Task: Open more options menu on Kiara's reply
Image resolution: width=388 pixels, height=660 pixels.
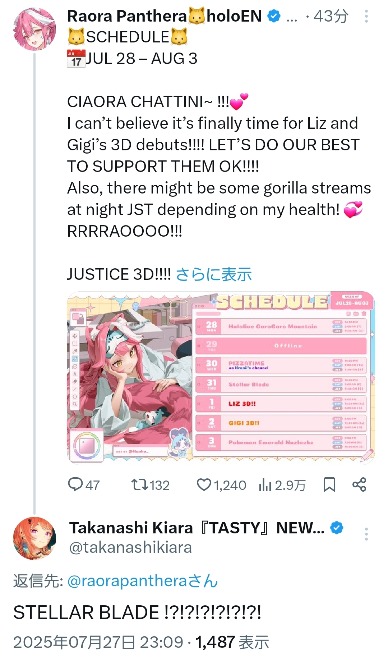Action: pyautogui.click(x=366, y=534)
